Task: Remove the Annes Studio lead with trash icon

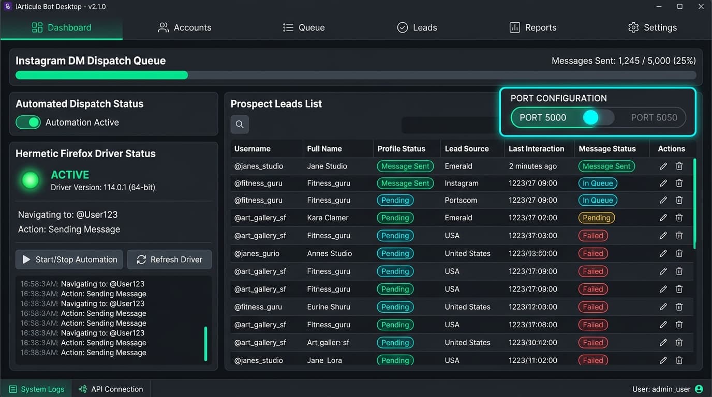Action: tap(679, 253)
